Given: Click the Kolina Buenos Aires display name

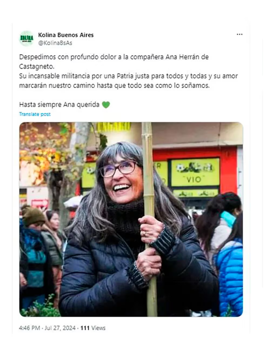Looking at the screenshot, I should tap(66, 35).
